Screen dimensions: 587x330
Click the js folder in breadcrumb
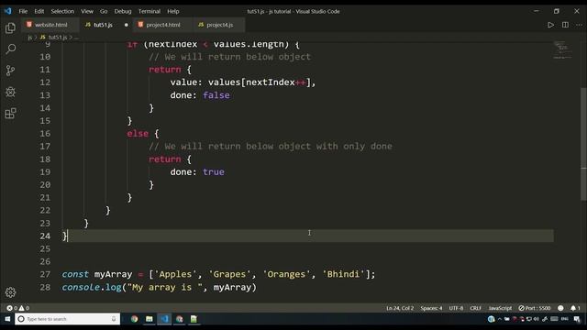tap(30, 37)
